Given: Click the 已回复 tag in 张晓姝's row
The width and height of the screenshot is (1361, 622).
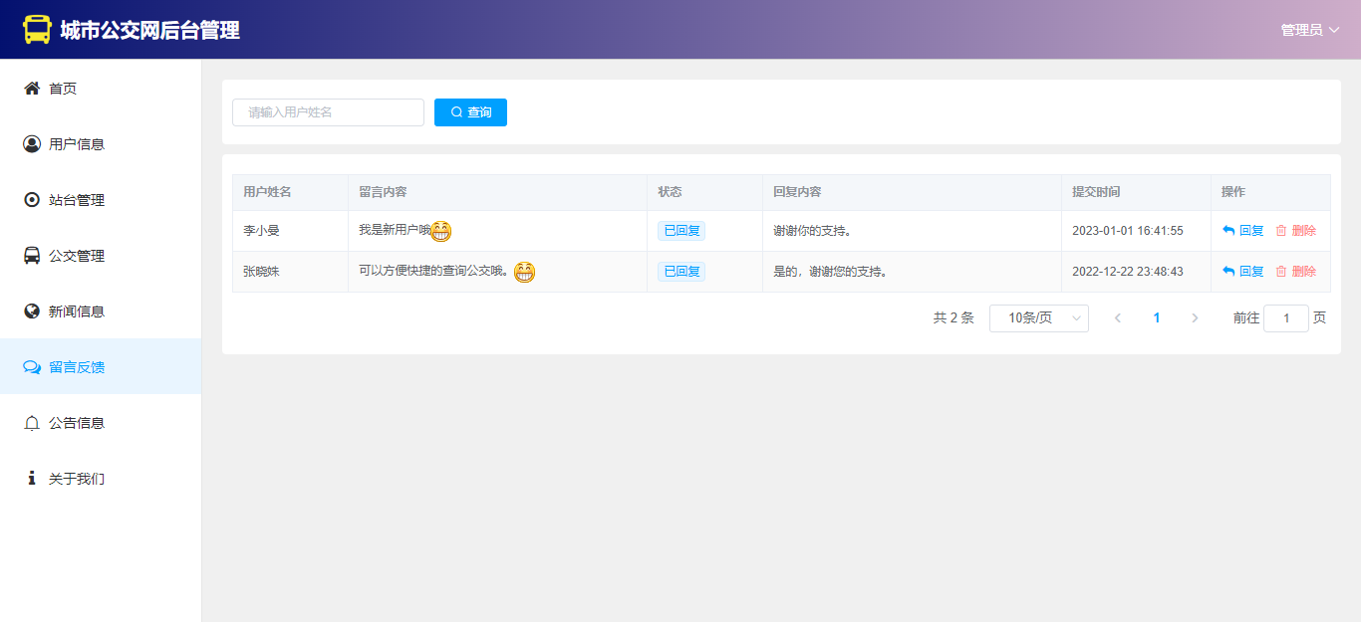Looking at the screenshot, I should tap(681, 272).
